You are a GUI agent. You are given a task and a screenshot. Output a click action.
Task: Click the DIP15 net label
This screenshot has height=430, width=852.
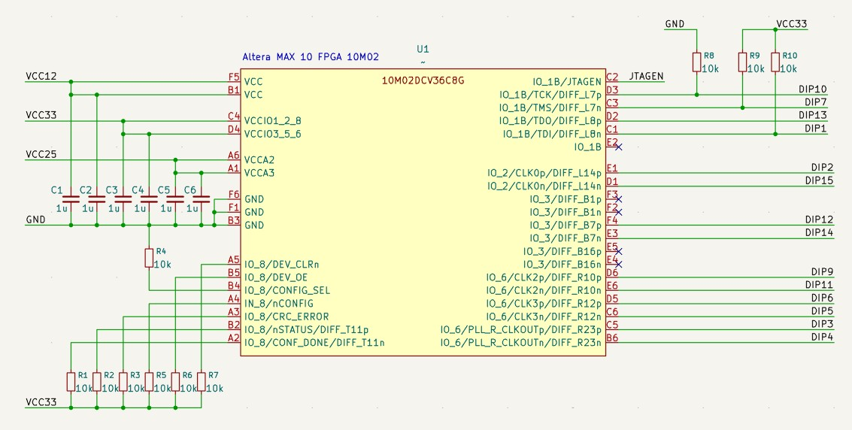point(820,180)
